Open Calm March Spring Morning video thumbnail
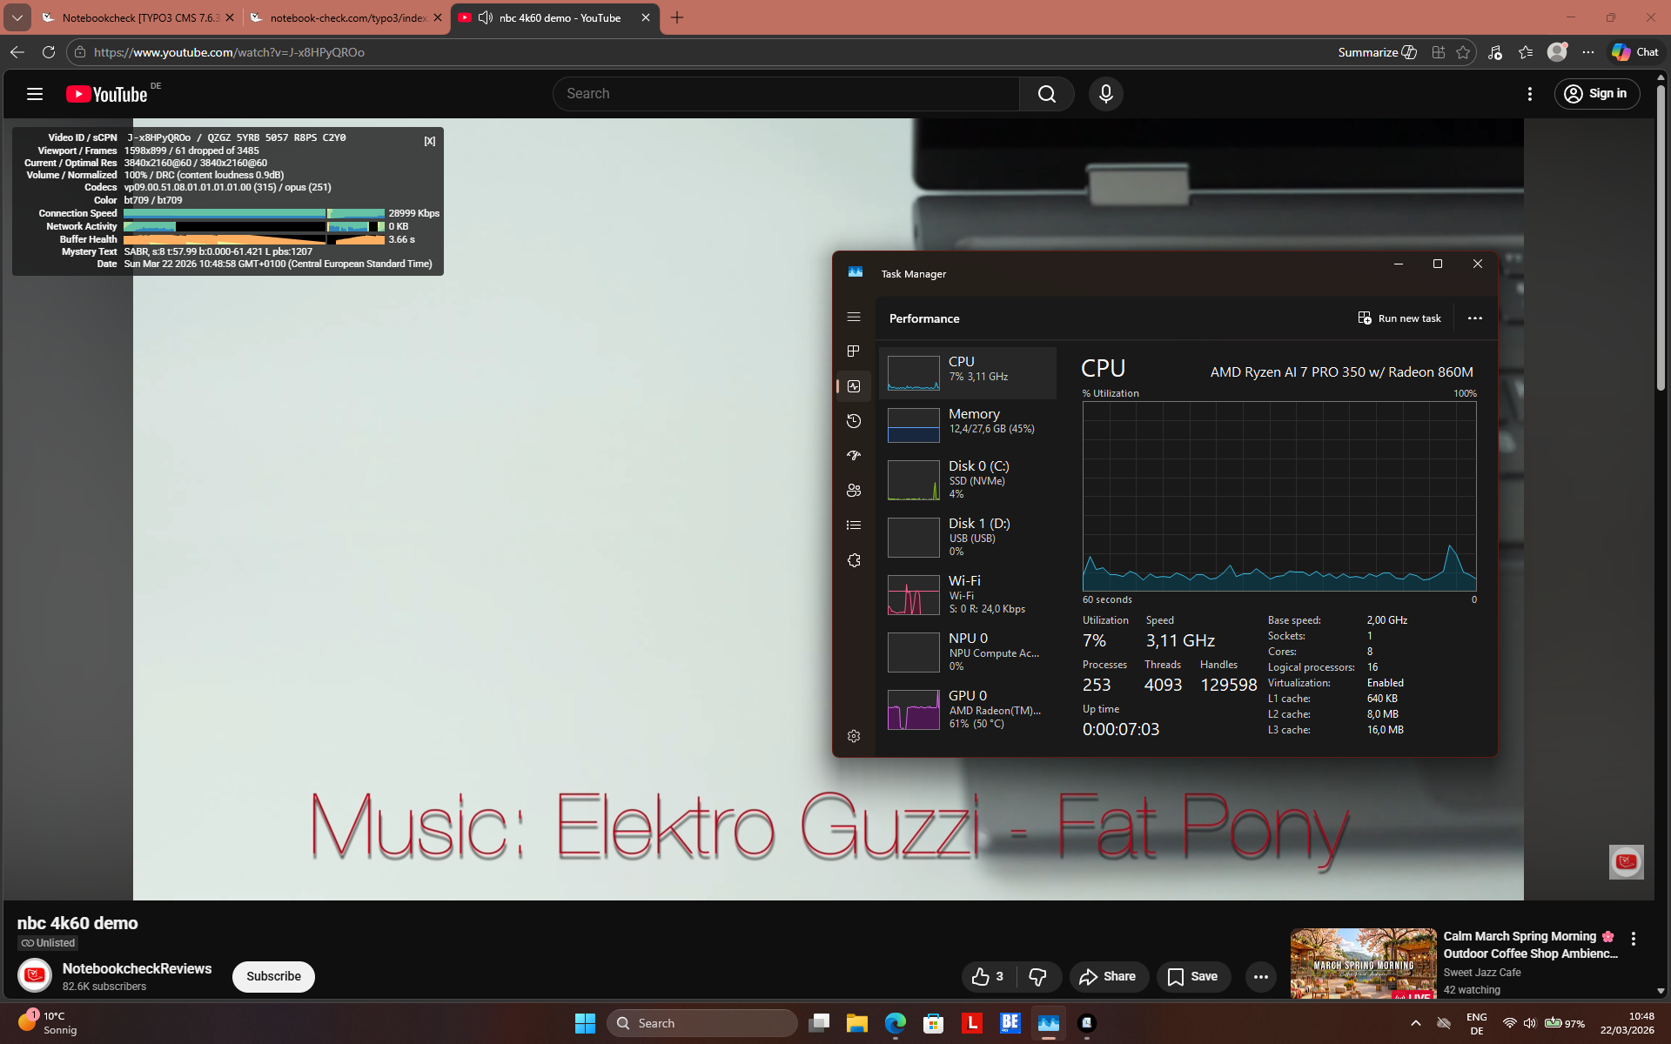The width and height of the screenshot is (1671, 1044). pyautogui.click(x=1363, y=962)
